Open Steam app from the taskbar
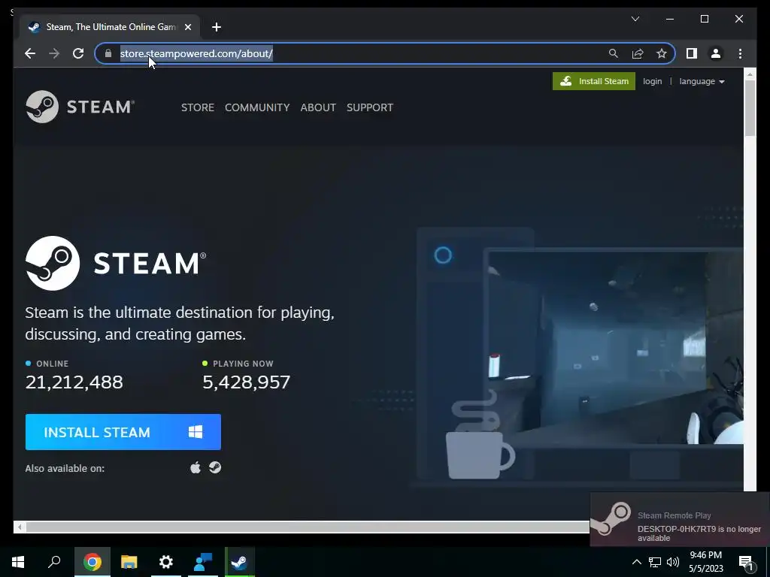 pos(240,562)
